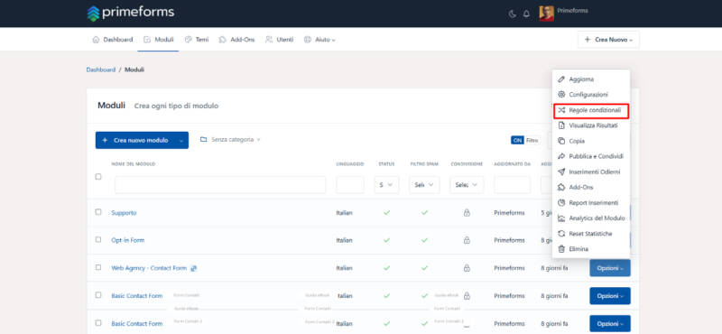Open Web Agency - Contact Form link

click(x=149, y=268)
